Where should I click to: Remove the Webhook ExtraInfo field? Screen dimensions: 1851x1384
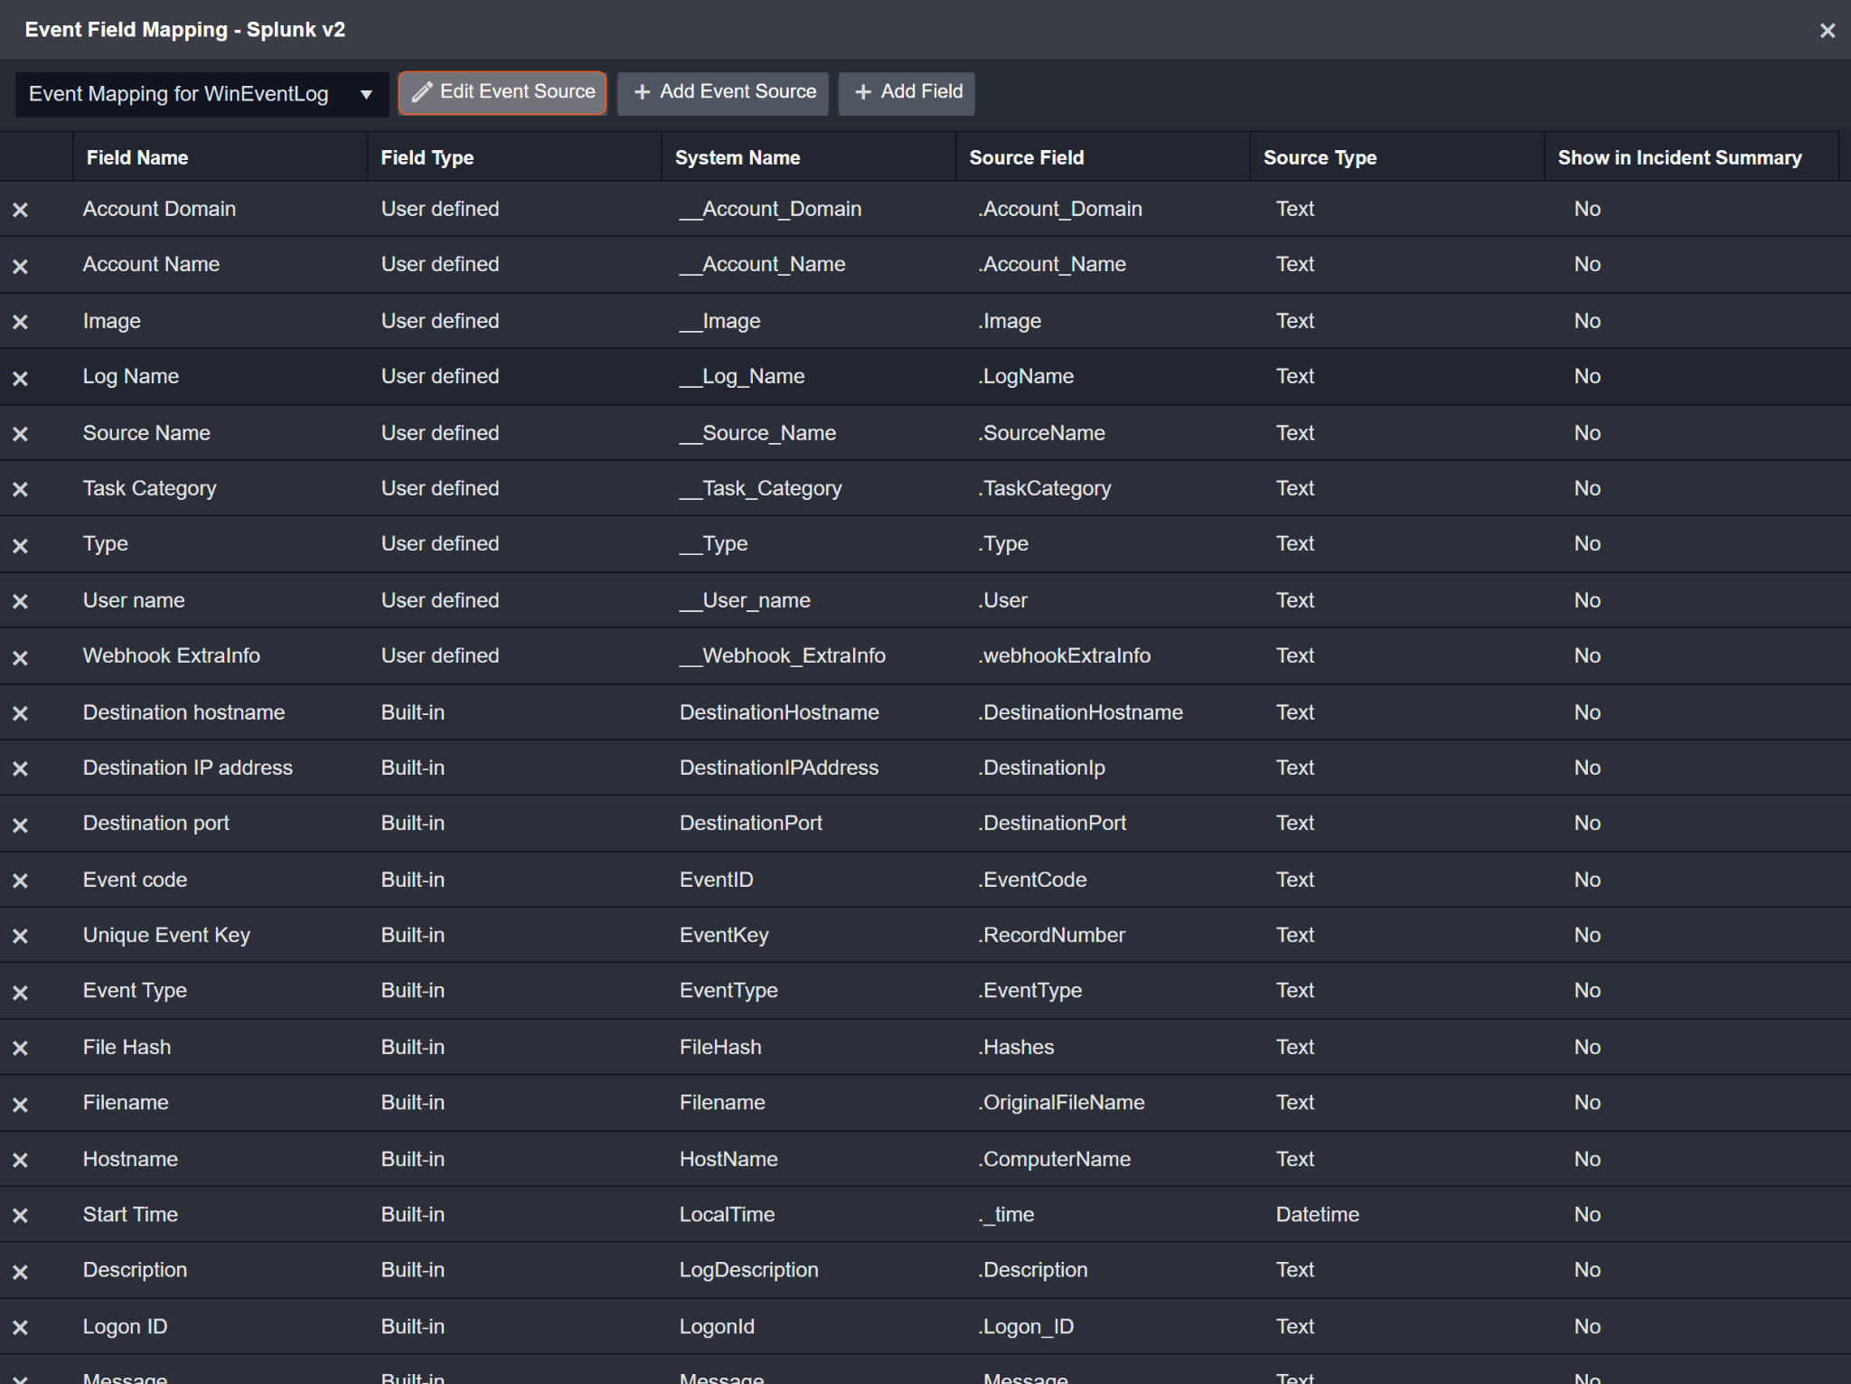(x=20, y=657)
